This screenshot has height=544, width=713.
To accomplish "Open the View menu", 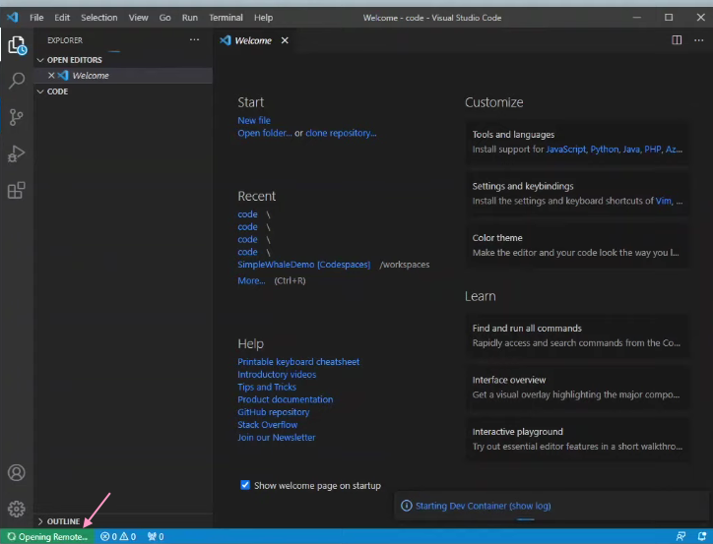I will (138, 18).
